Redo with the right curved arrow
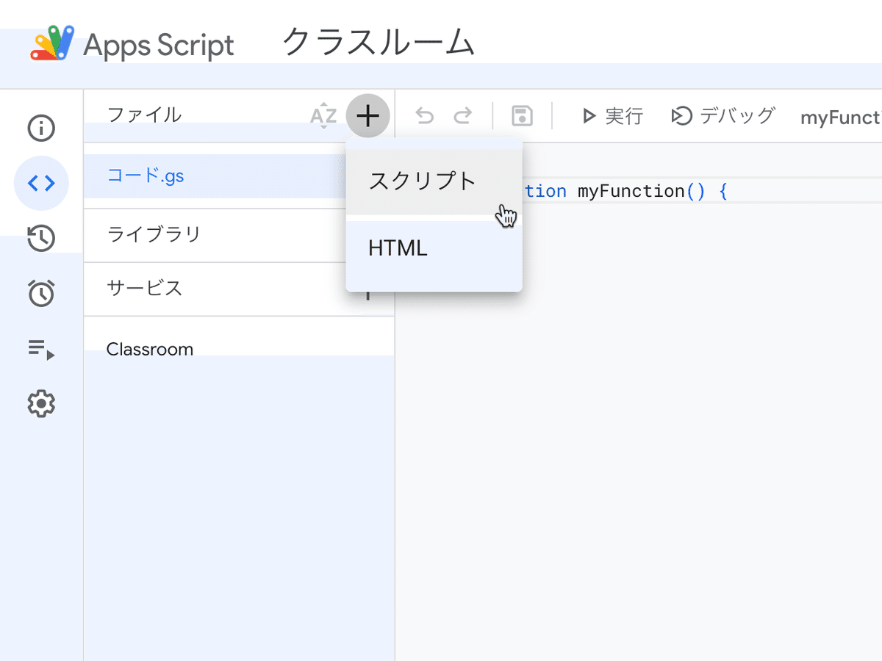 (462, 115)
